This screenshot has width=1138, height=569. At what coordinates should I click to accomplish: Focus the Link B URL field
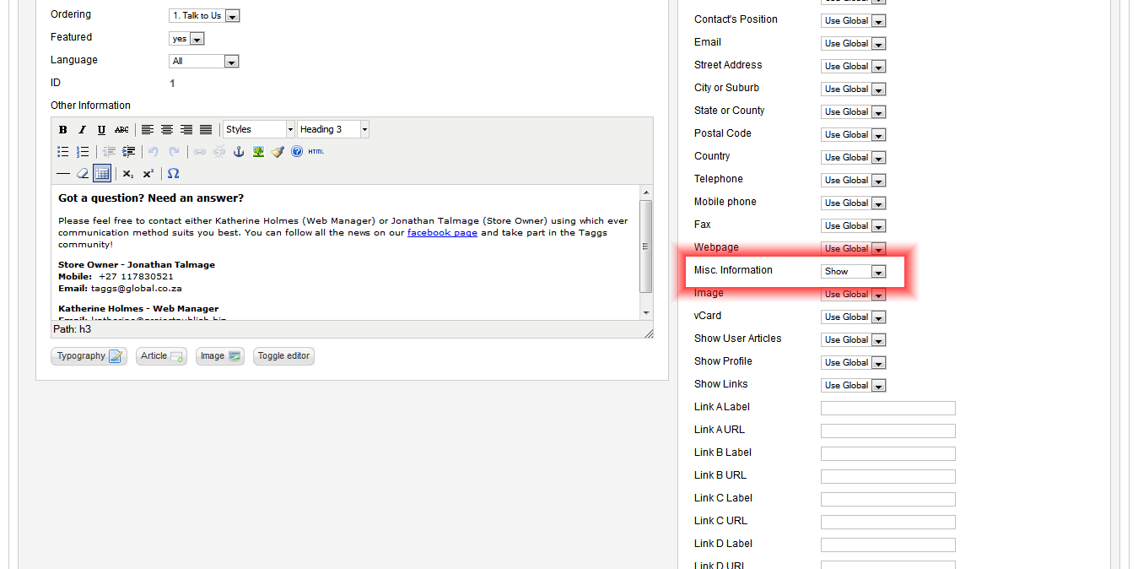point(888,477)
